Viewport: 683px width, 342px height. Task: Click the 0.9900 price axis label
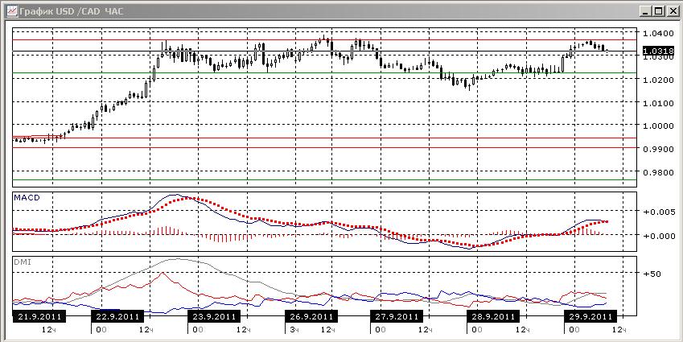click(658, 150)
